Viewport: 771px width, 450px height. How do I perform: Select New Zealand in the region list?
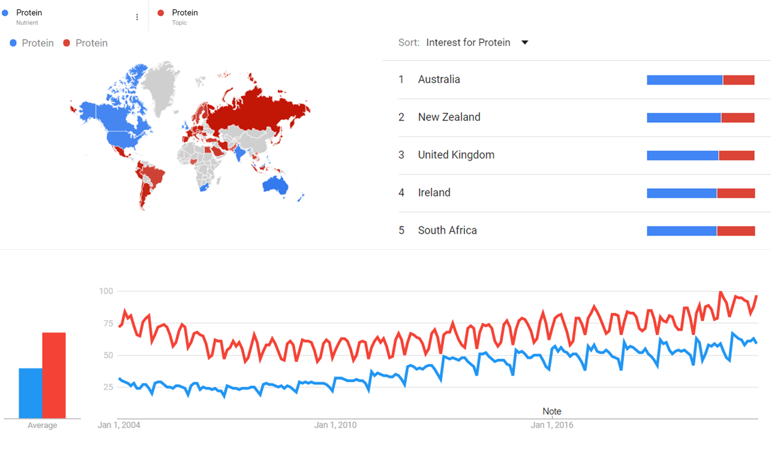click(x=449, y=117)
